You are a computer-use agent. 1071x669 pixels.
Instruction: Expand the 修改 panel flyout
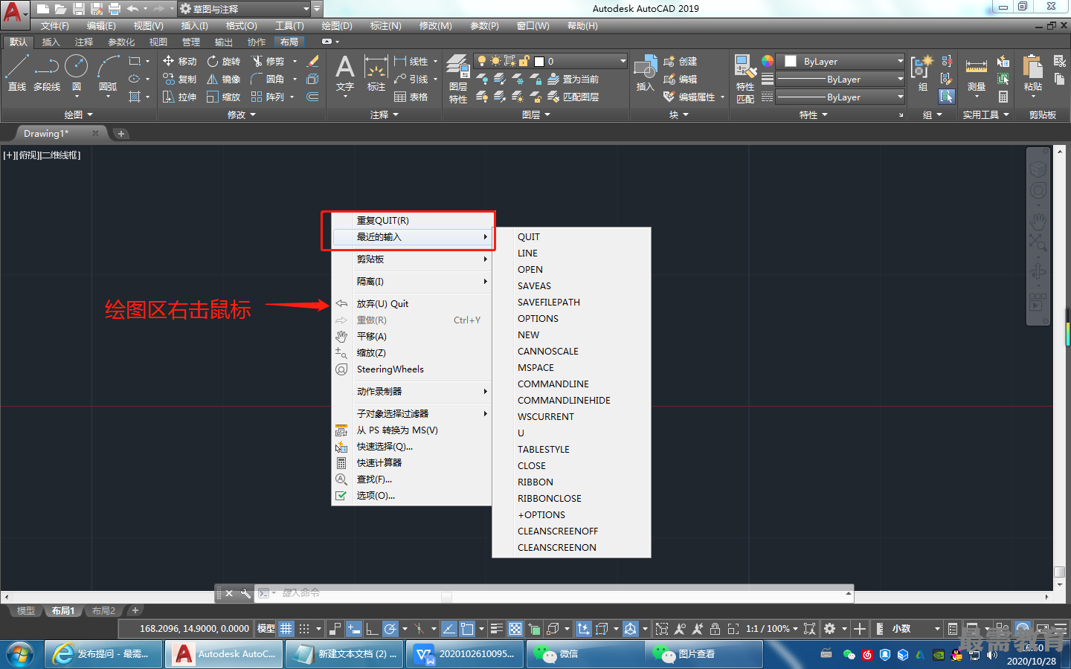(242, 114)
